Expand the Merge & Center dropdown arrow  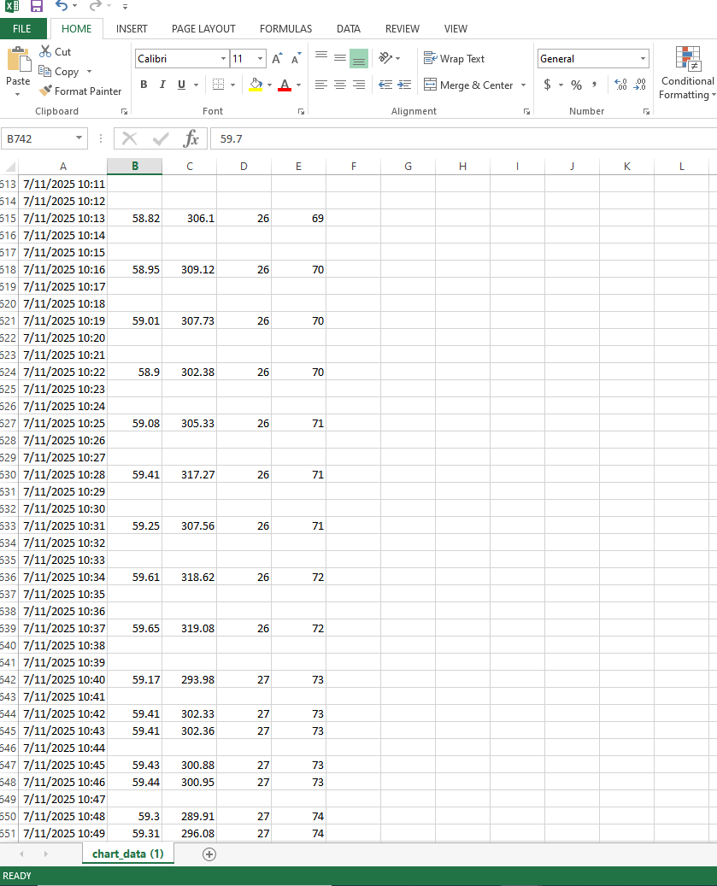[x=524, y=85]
